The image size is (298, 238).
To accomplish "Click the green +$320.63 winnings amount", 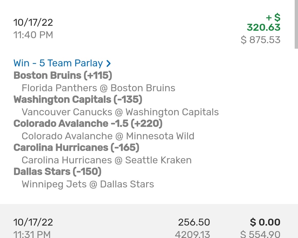I will coord(264,23).
